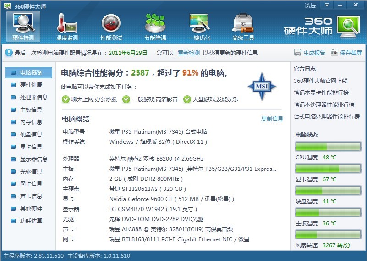The width and height of the screenshot is (367, 261).
Task: Open the 温度监测 temperature monitor
Action: 67,27
